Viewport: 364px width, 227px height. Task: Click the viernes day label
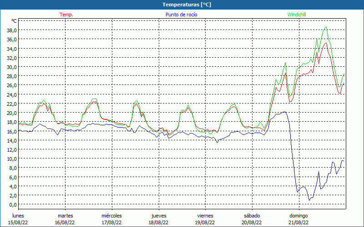[x=205, y=216]
